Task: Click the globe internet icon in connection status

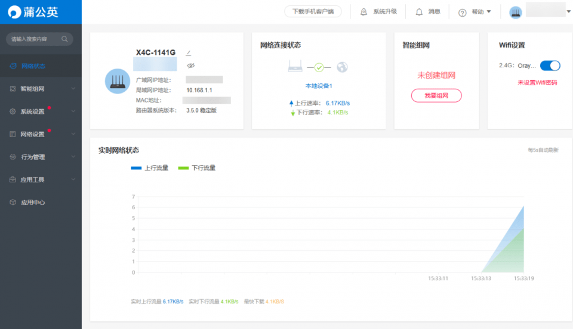Action: pos(342,67)
